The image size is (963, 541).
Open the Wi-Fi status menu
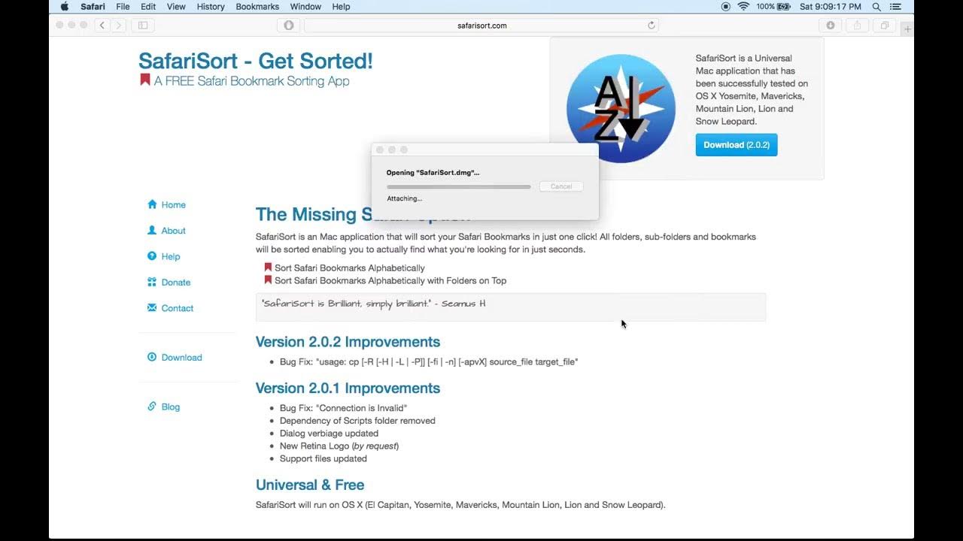743,7
